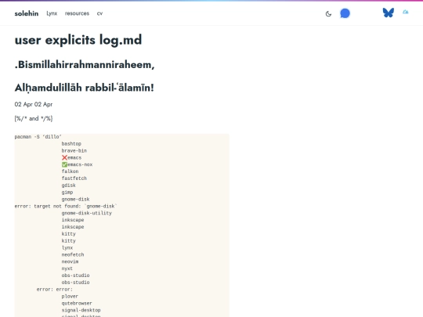The image size is (423, 317).
Task: Toggle dark mode with the moon icon
Action: point(328,13)
